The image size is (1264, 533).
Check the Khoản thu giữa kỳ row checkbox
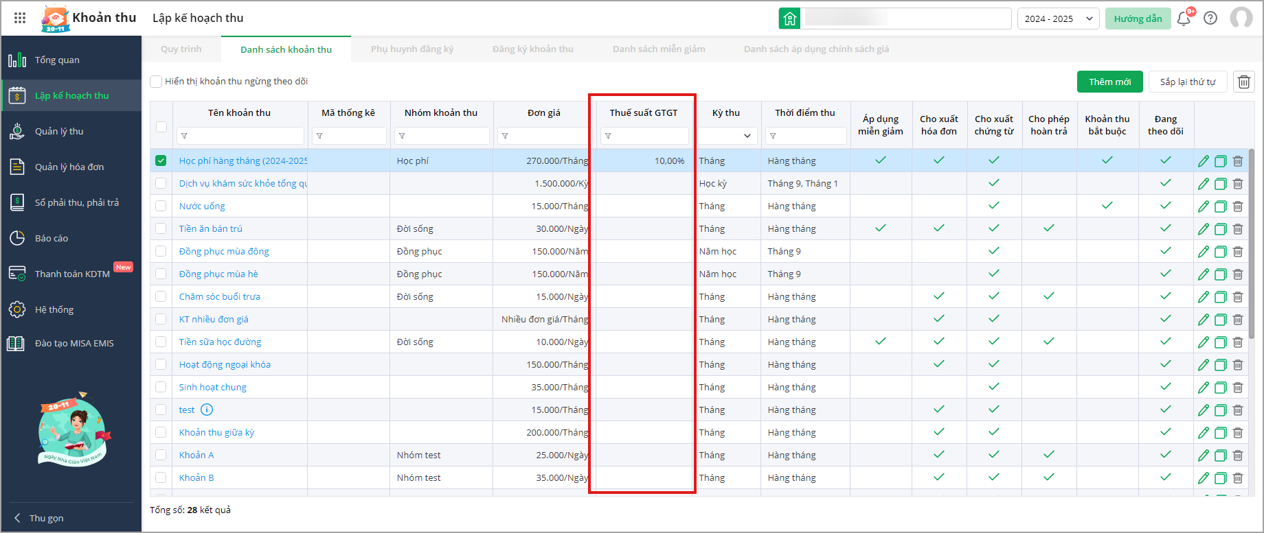point(161,432)
